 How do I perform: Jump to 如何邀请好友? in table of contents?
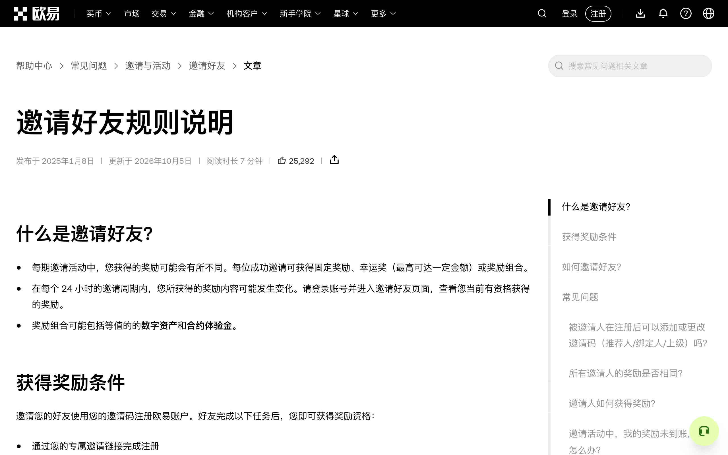click(591, 267)
